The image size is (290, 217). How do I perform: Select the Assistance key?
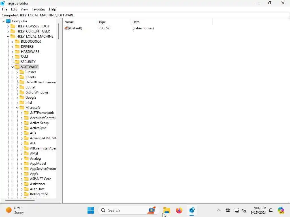click(x=38, y=184)
